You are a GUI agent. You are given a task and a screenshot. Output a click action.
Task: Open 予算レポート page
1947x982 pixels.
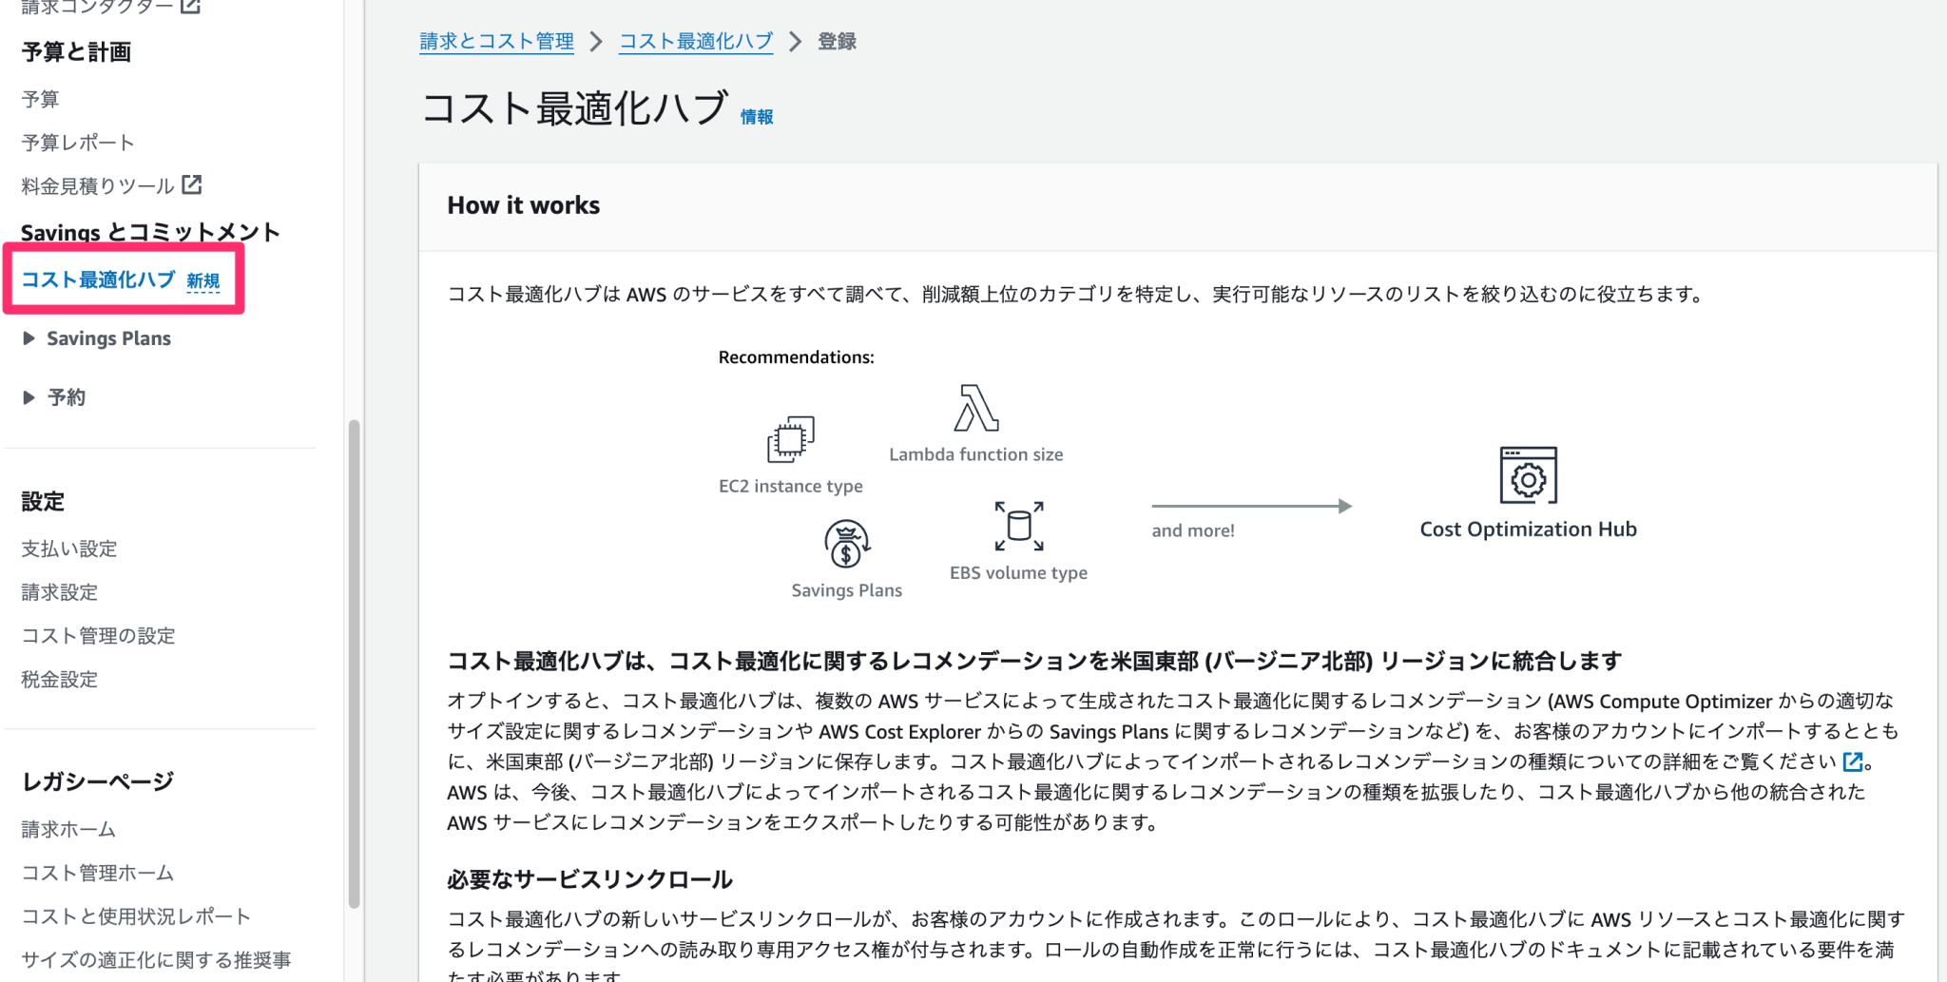(76, 142)
